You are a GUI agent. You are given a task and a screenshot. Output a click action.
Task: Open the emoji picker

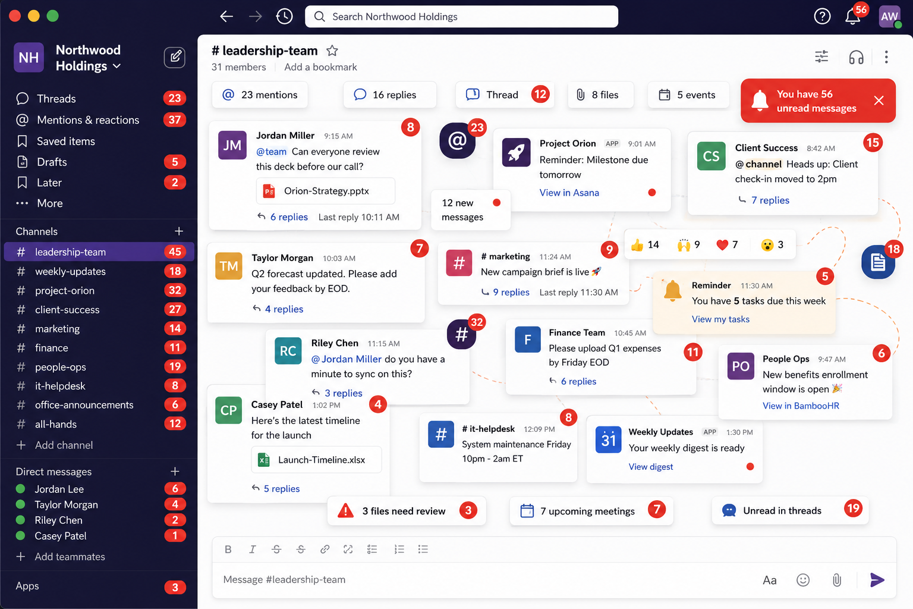click(803, 580)
